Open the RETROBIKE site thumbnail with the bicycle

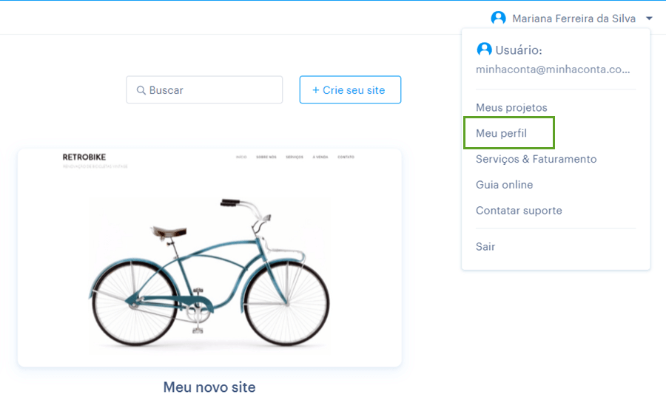(209, 257)
